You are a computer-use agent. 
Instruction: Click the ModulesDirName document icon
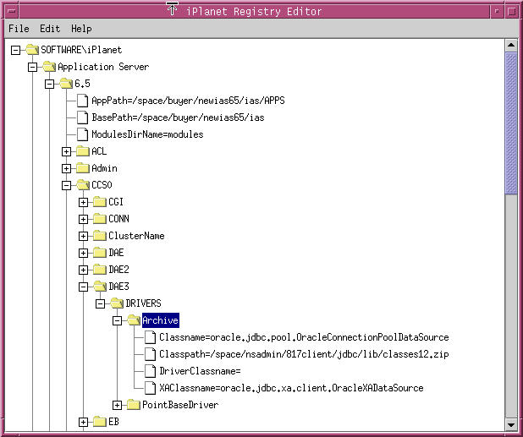[82, 134]
